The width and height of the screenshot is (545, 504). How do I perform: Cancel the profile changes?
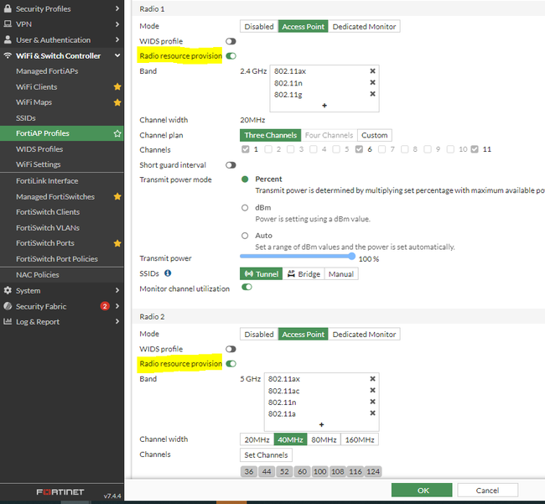pos(487,491)
